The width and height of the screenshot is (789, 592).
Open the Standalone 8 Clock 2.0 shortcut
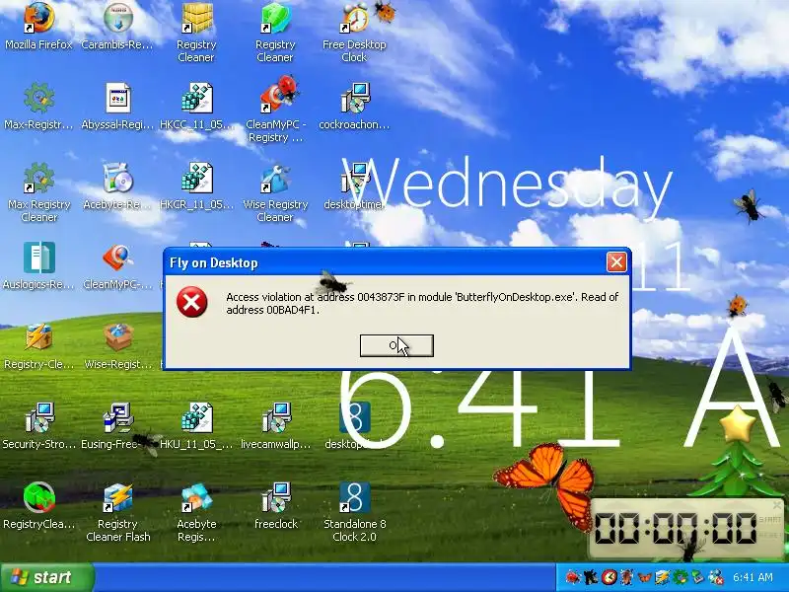355,512
